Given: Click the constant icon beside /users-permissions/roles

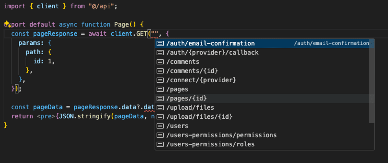Looking at the screenshot, I should click(x=160, y=144).
